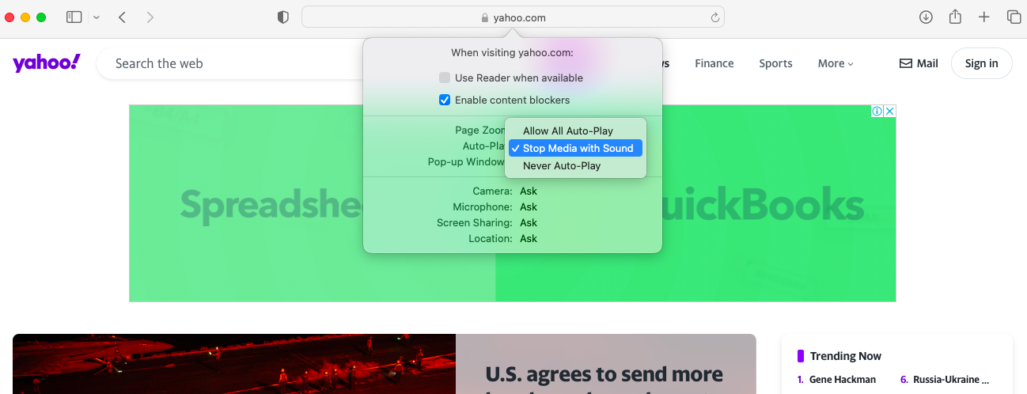This screenshot has height=394, width=1027.
Task: Go back with the back arrow
Action: [x=122, y=17]
